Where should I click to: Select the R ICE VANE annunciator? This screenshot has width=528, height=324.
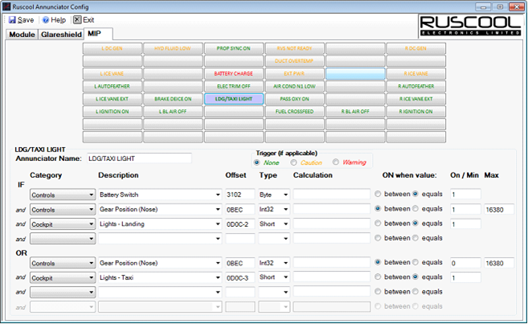(415, 74)
